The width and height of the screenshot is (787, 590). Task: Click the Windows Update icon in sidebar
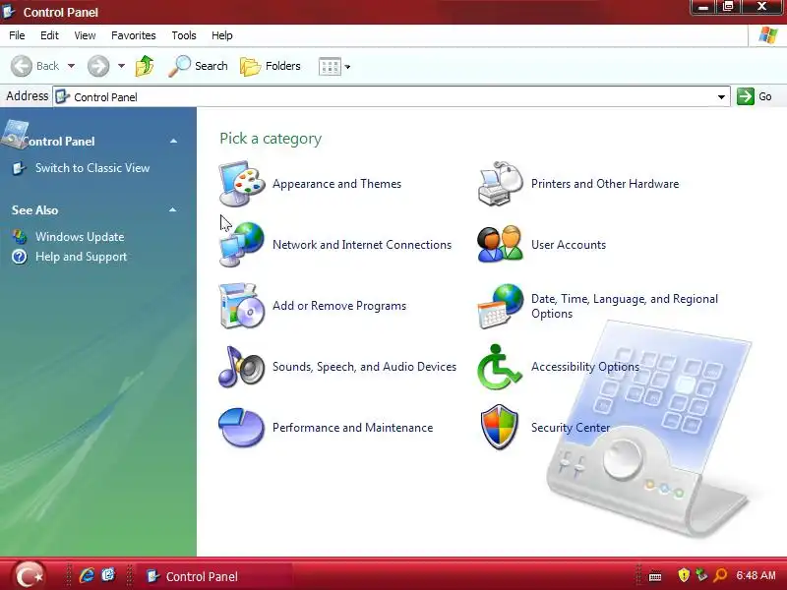click(x=20, y=236)
